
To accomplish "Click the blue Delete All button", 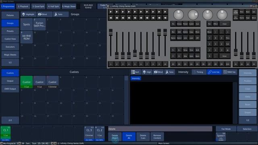I will (x=129, y=137).
